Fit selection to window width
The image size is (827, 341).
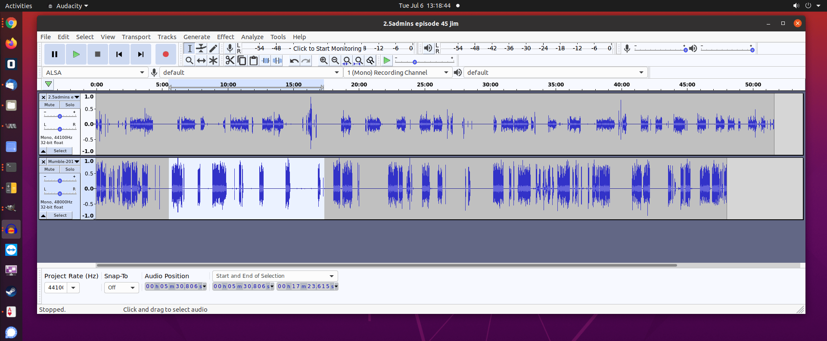click(347, 61)
